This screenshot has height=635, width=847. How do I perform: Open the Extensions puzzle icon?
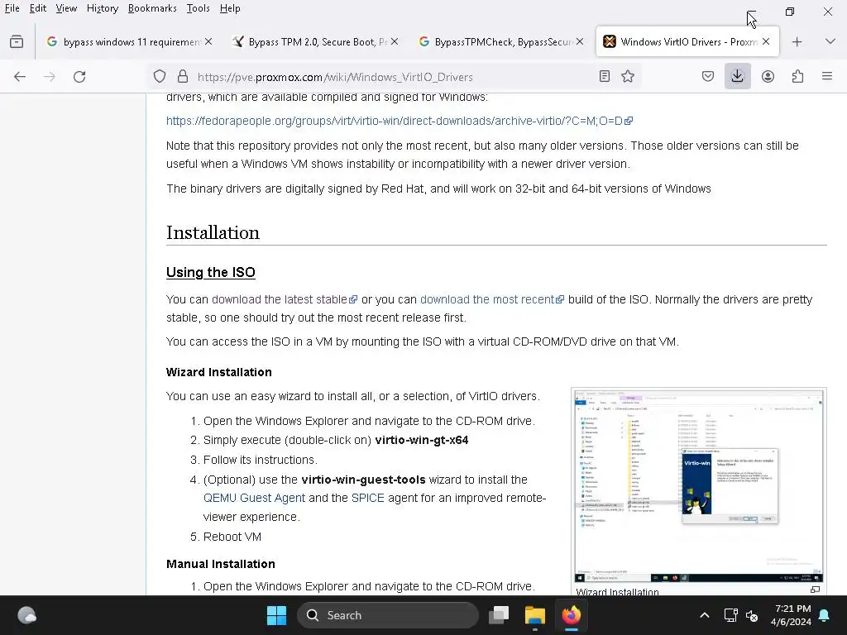798,77
